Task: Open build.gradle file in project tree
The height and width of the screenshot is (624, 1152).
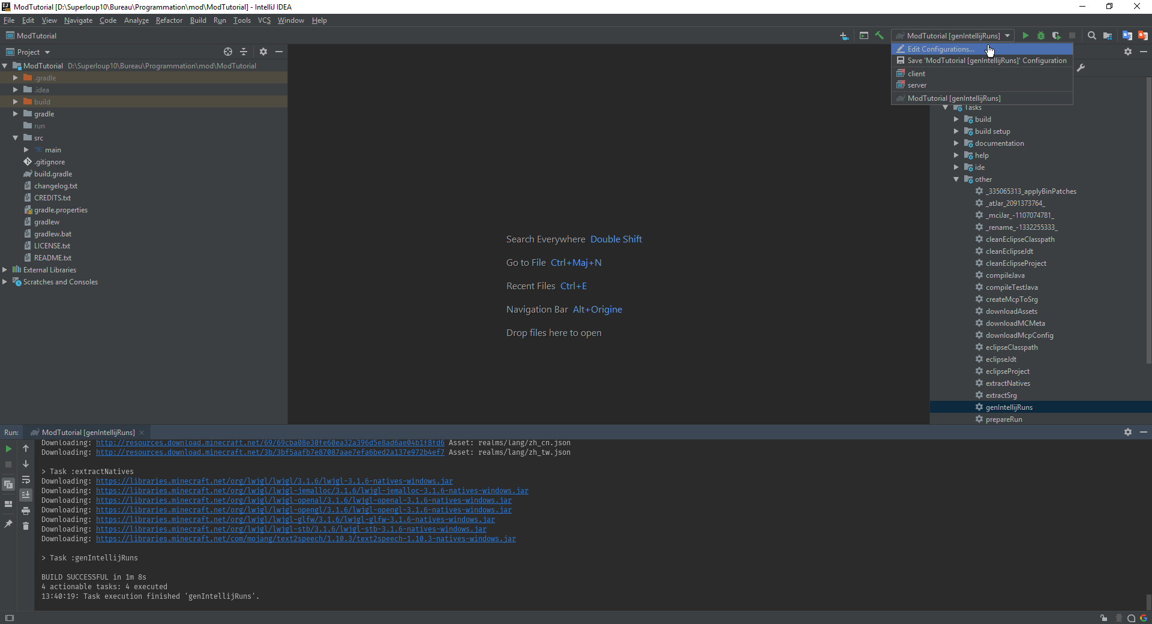Action: coord(53,174)
